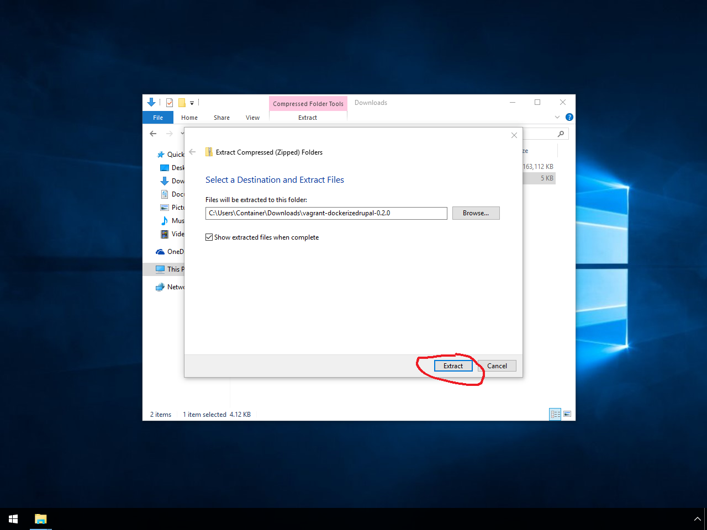This screenshot has width=707, height=530.
Task: Switch to large thumbnails view icon
Action: (x=567, y=414)
